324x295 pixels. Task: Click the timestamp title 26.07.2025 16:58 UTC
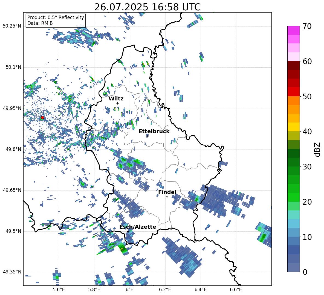pyautogui.click(x=147, y=7)
